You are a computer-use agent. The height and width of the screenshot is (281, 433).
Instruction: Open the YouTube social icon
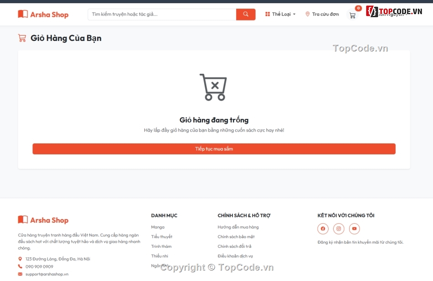click(354, 229)
